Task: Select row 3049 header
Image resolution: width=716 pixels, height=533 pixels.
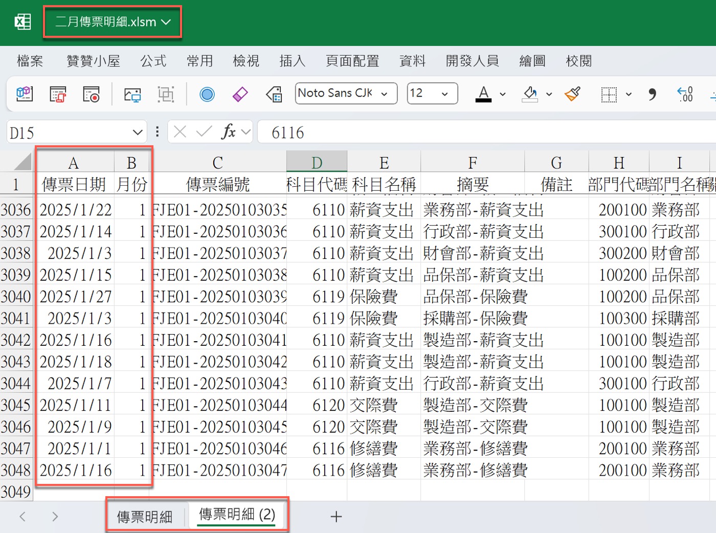Action: pyautogui.click(x=16, y=492)
